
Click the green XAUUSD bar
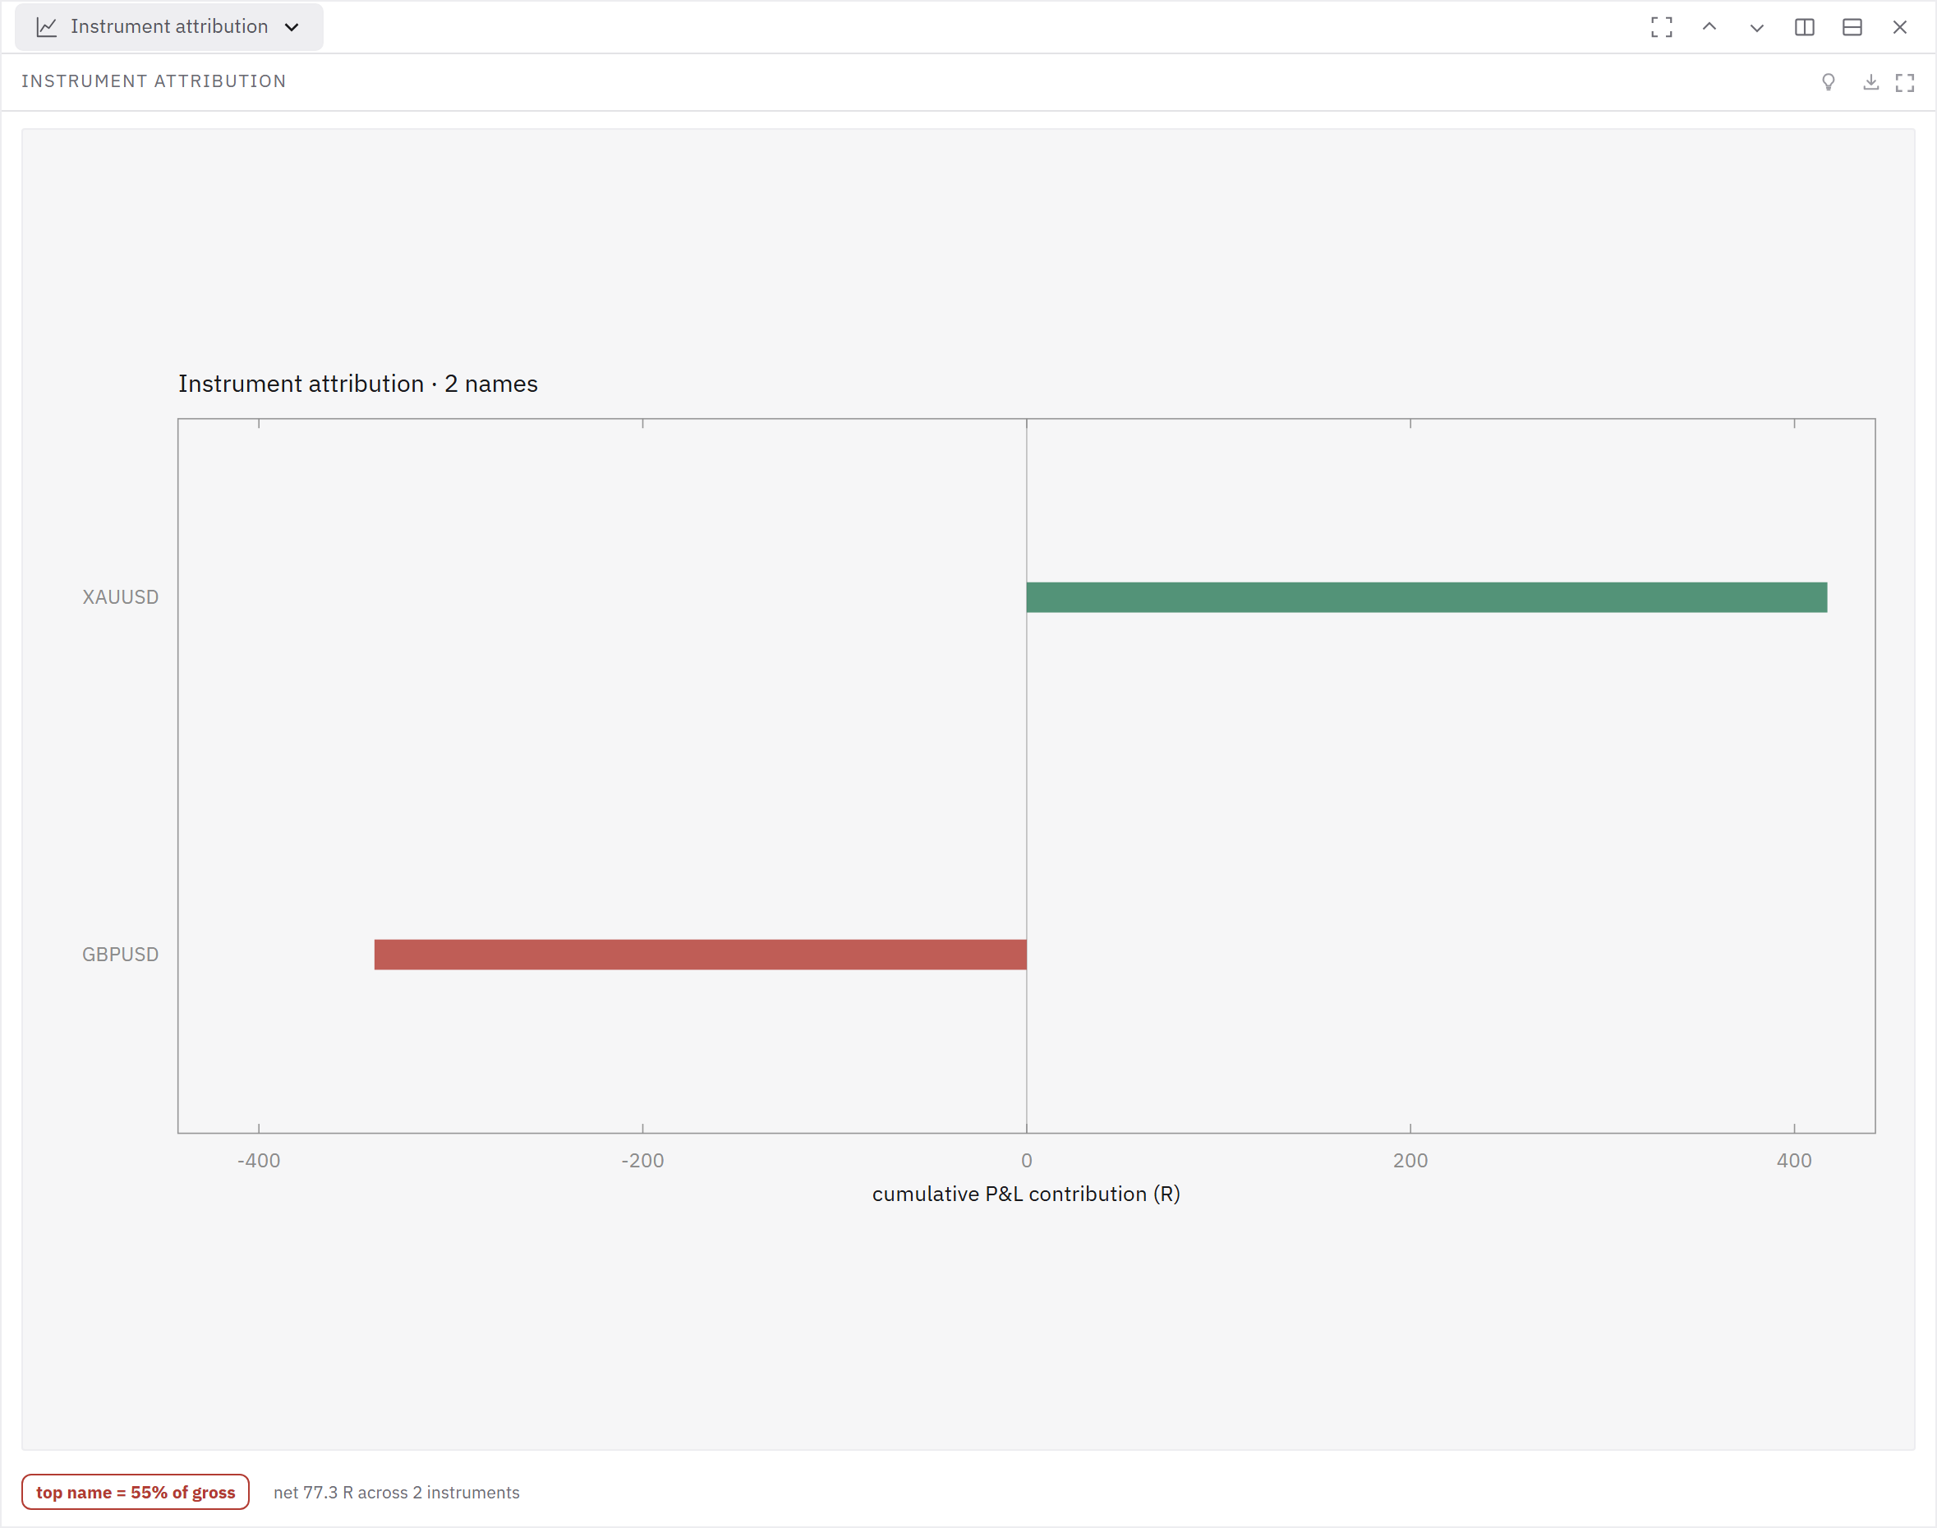(x=1426, y=597)
